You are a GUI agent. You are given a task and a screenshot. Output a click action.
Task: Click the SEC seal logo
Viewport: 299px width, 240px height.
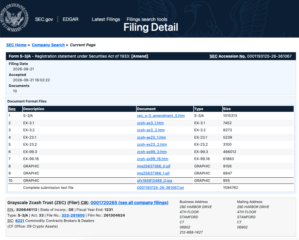14,18
